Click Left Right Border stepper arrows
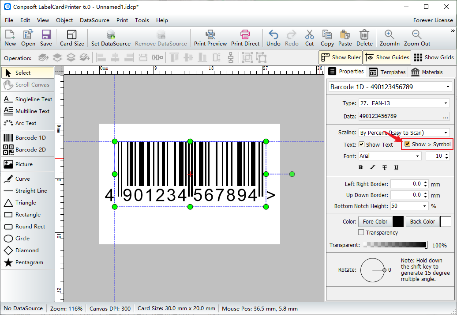Viewport: 457px width, 315px height. coord(426,184)
